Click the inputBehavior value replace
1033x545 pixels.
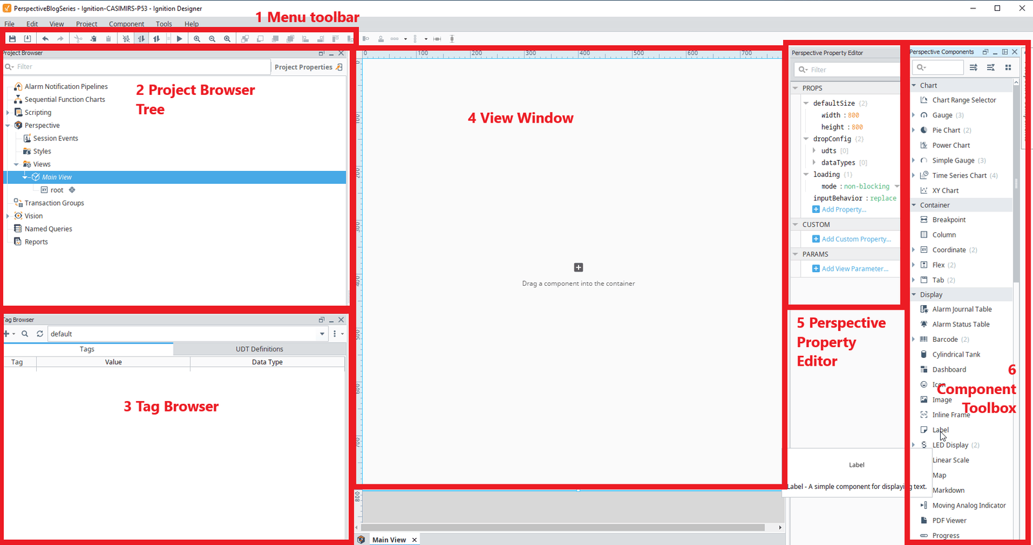883,198
